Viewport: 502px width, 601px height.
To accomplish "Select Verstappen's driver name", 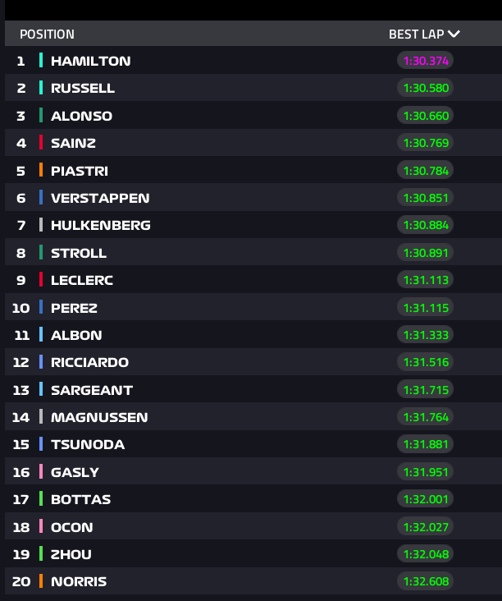I will (100, 198).
